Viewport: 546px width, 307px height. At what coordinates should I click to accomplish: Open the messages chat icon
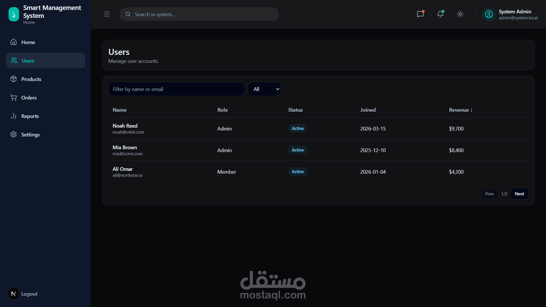[420, 14]
